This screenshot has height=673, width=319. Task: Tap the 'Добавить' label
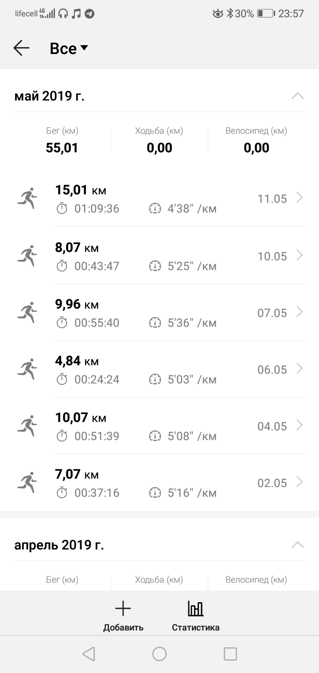pyautogui.click(x=123, y=627)
